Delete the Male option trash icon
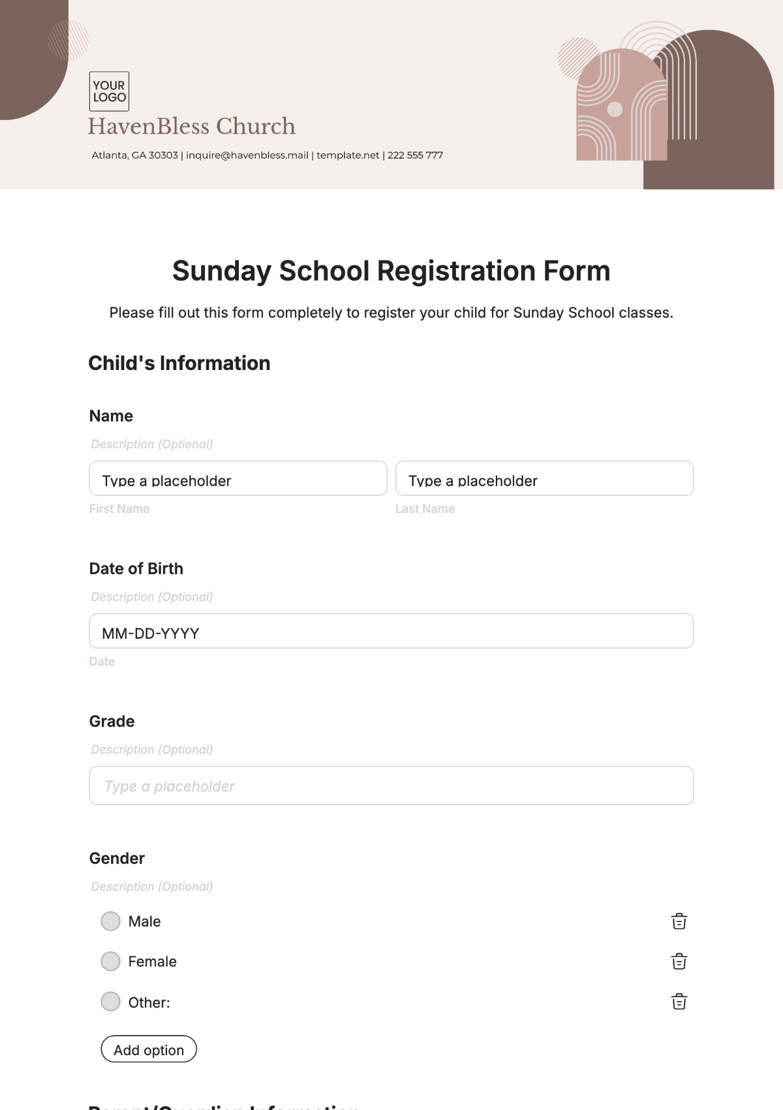The image size is (783, 1110). (679, 921)
